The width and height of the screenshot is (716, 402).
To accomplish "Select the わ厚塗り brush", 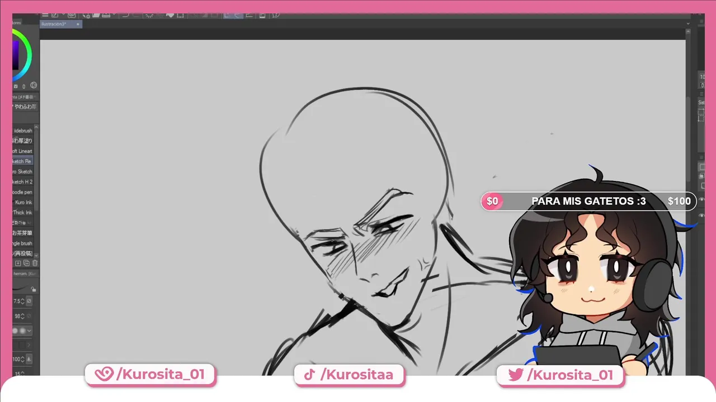I will point(23,141).
